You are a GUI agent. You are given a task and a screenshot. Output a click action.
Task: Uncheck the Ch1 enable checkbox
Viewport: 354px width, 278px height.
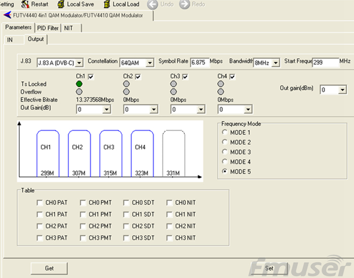[91, 77]
